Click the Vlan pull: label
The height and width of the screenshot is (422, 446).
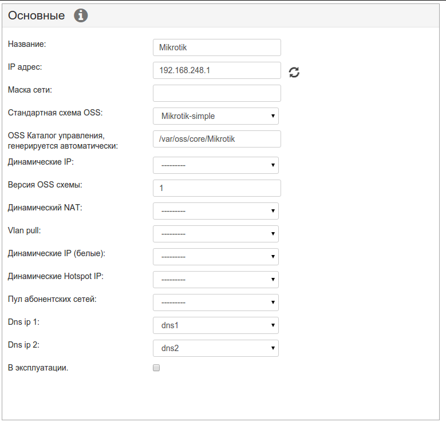click(25, 230)
